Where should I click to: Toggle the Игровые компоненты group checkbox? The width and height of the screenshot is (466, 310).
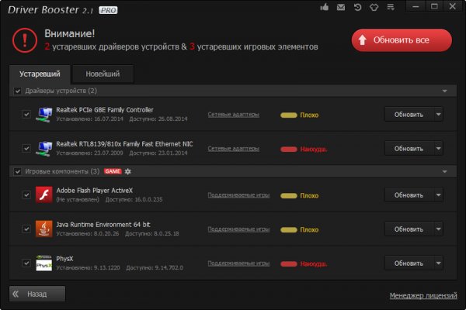[18, 171]
